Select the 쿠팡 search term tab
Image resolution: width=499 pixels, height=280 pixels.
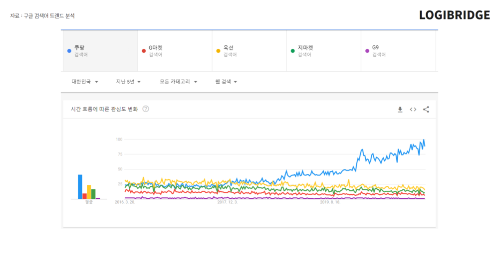pyautogui.click(x=100, y=51)
